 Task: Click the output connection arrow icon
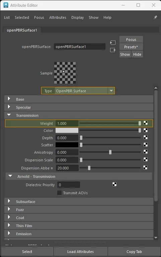coord(113,50)
